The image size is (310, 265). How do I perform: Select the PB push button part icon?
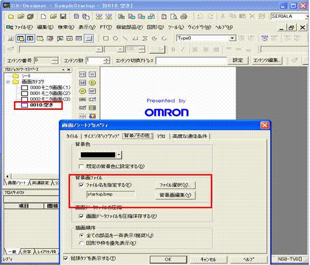pos(82,74)
